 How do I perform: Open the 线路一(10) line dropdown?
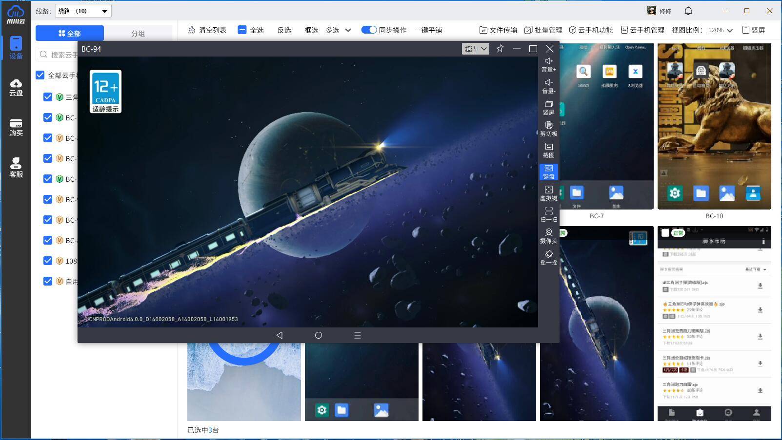(x=83, y=11)
